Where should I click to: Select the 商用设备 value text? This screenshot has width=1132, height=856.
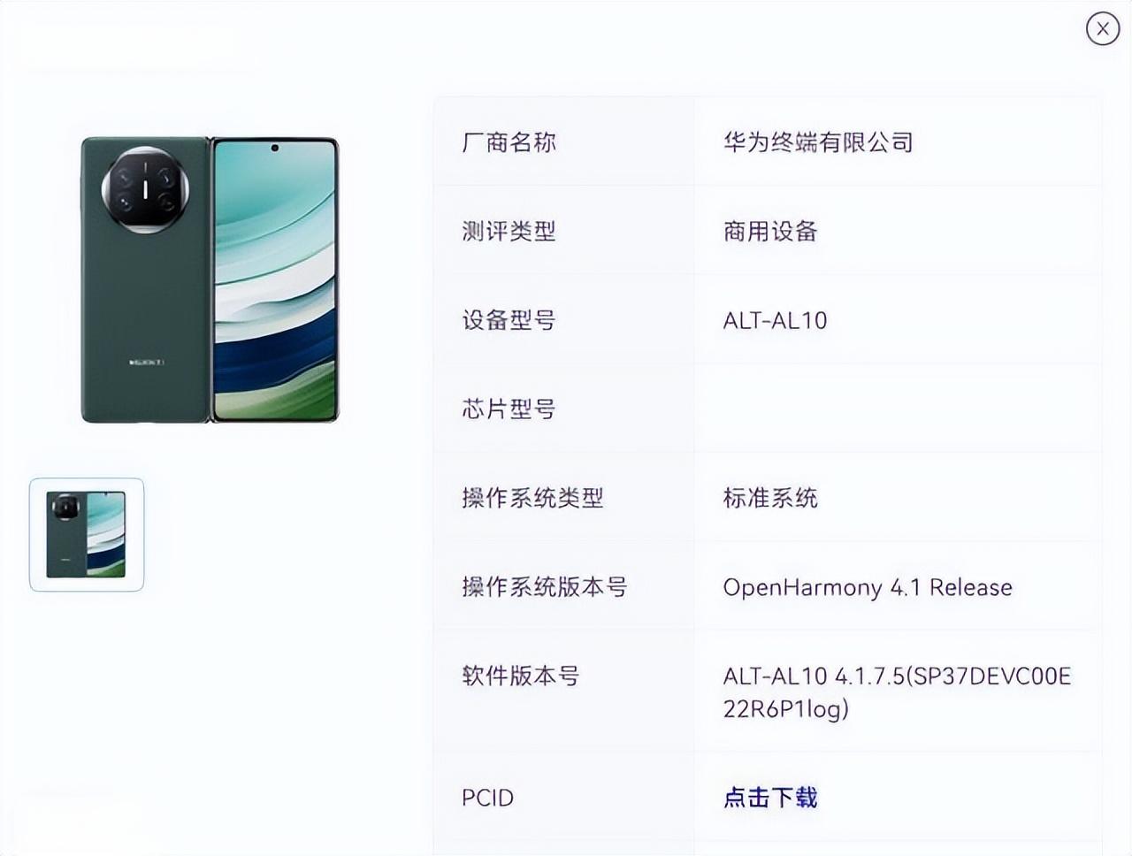[x=770, y=232]
